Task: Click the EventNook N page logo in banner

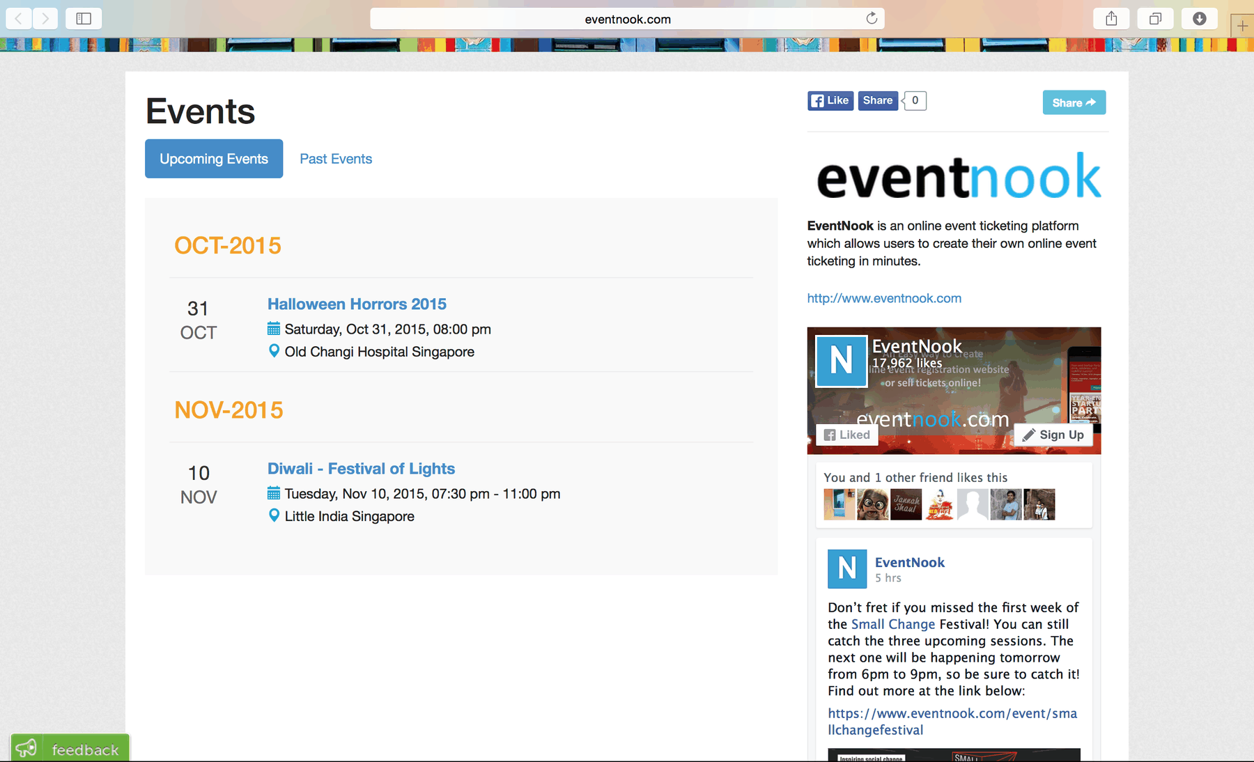Action: point(842,361)
